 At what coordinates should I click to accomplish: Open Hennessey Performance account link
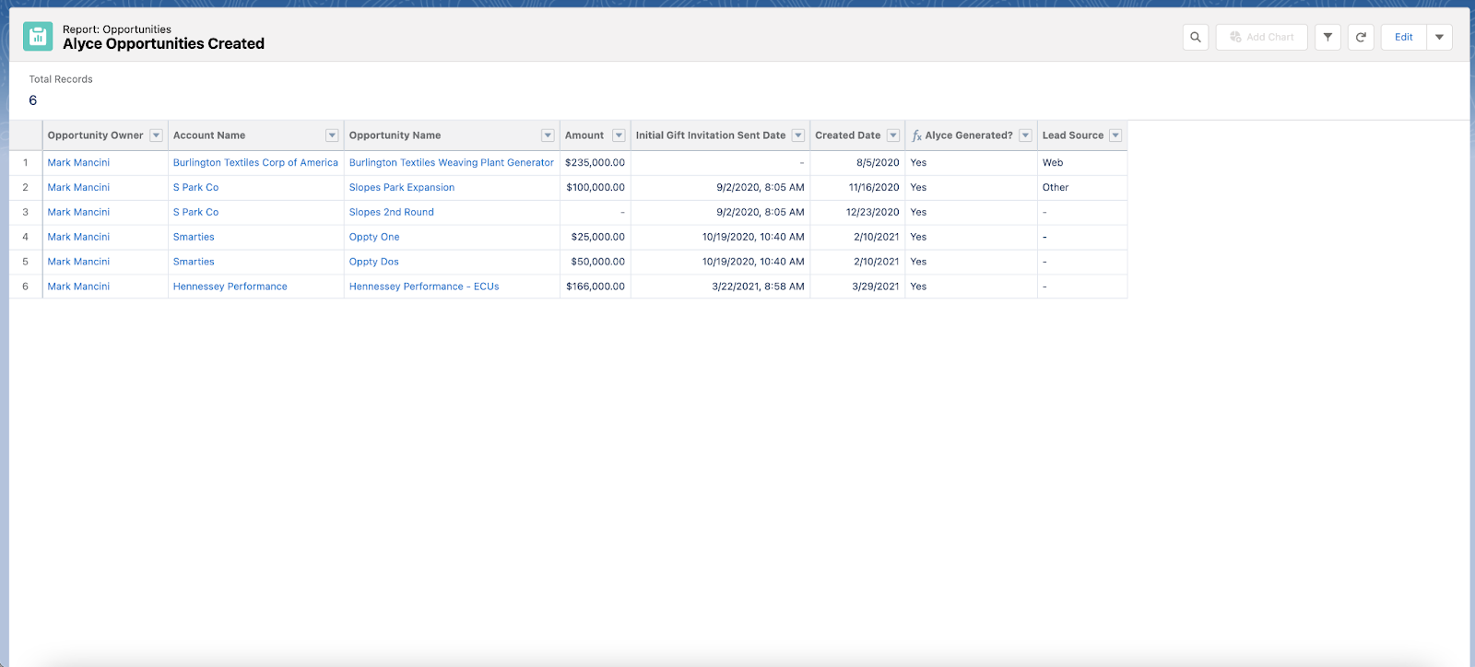tap(230, 287)
